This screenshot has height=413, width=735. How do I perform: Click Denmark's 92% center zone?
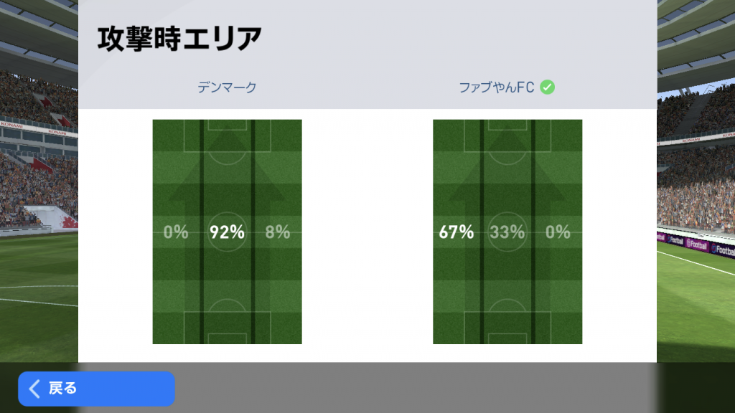click(227, 232)
